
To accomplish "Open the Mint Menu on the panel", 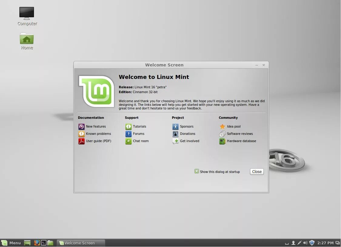I will pyautogui.click(x=11, y=243).
